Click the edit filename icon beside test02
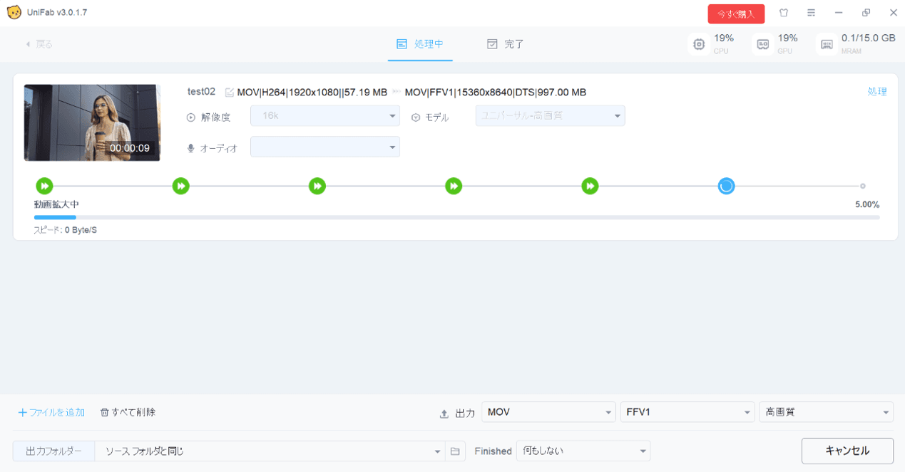 coord(229,93)
